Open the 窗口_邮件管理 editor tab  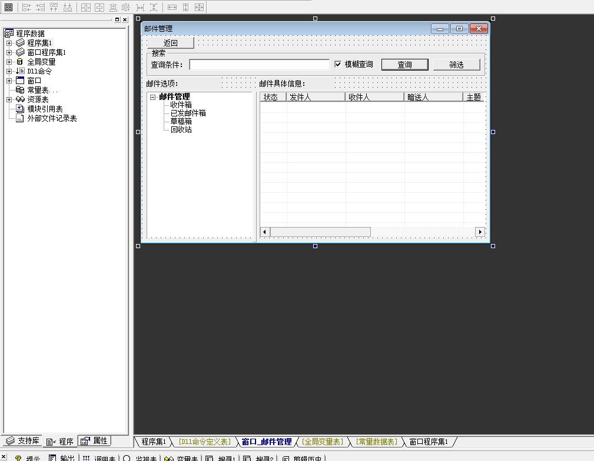click(267, 442)
